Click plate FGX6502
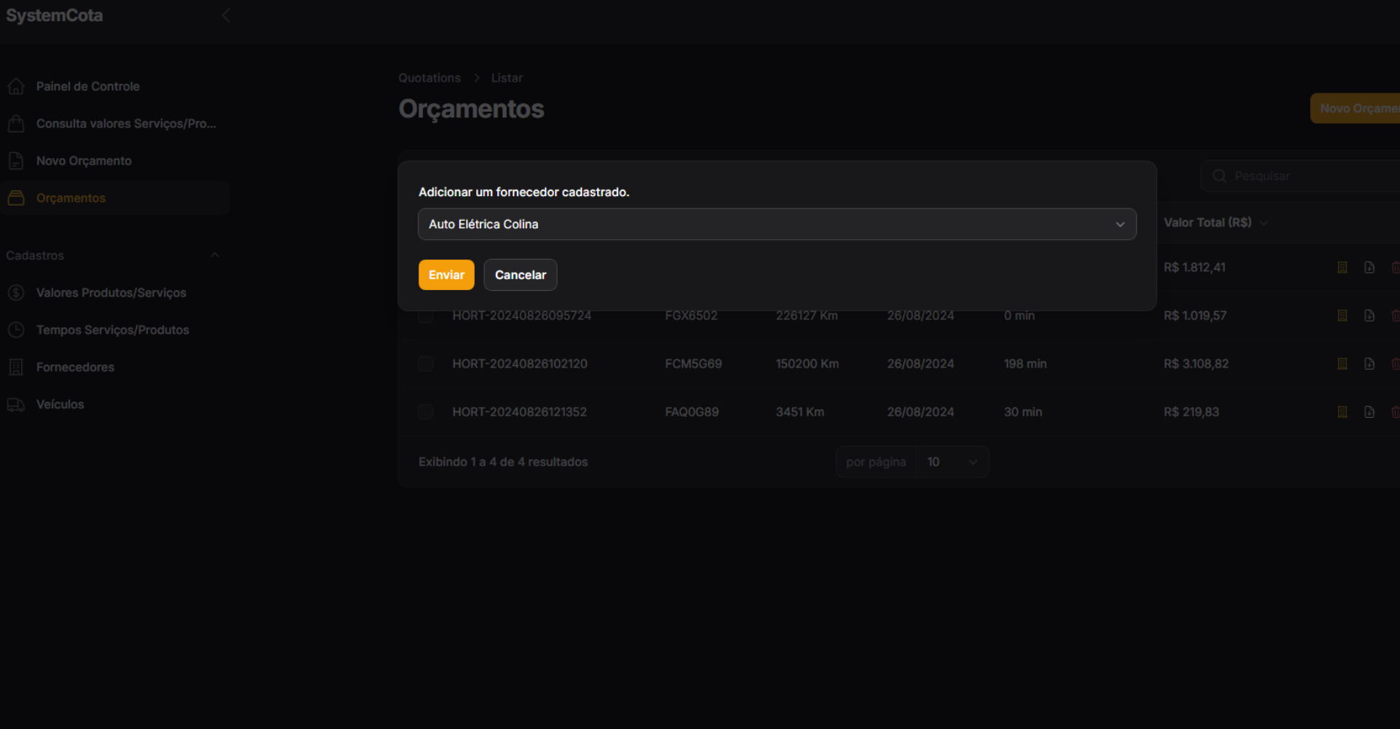The width and height of the screenshot is (1400, 729). (x=691, y=316)
